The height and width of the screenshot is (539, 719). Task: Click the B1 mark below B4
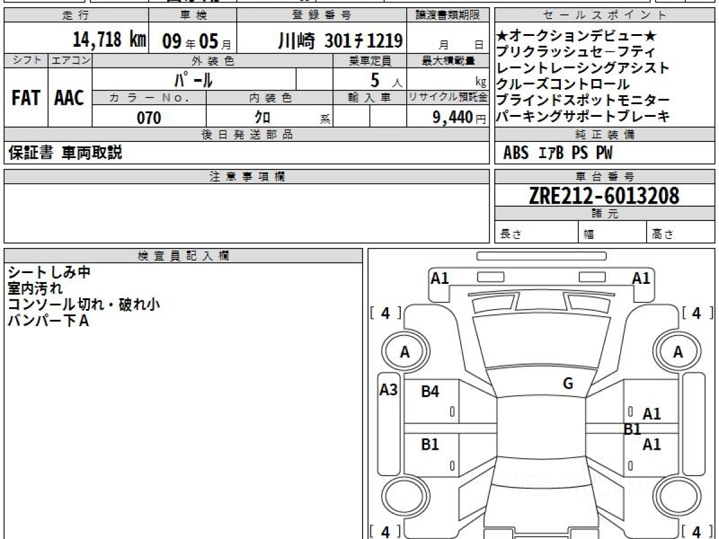point(430,445)
